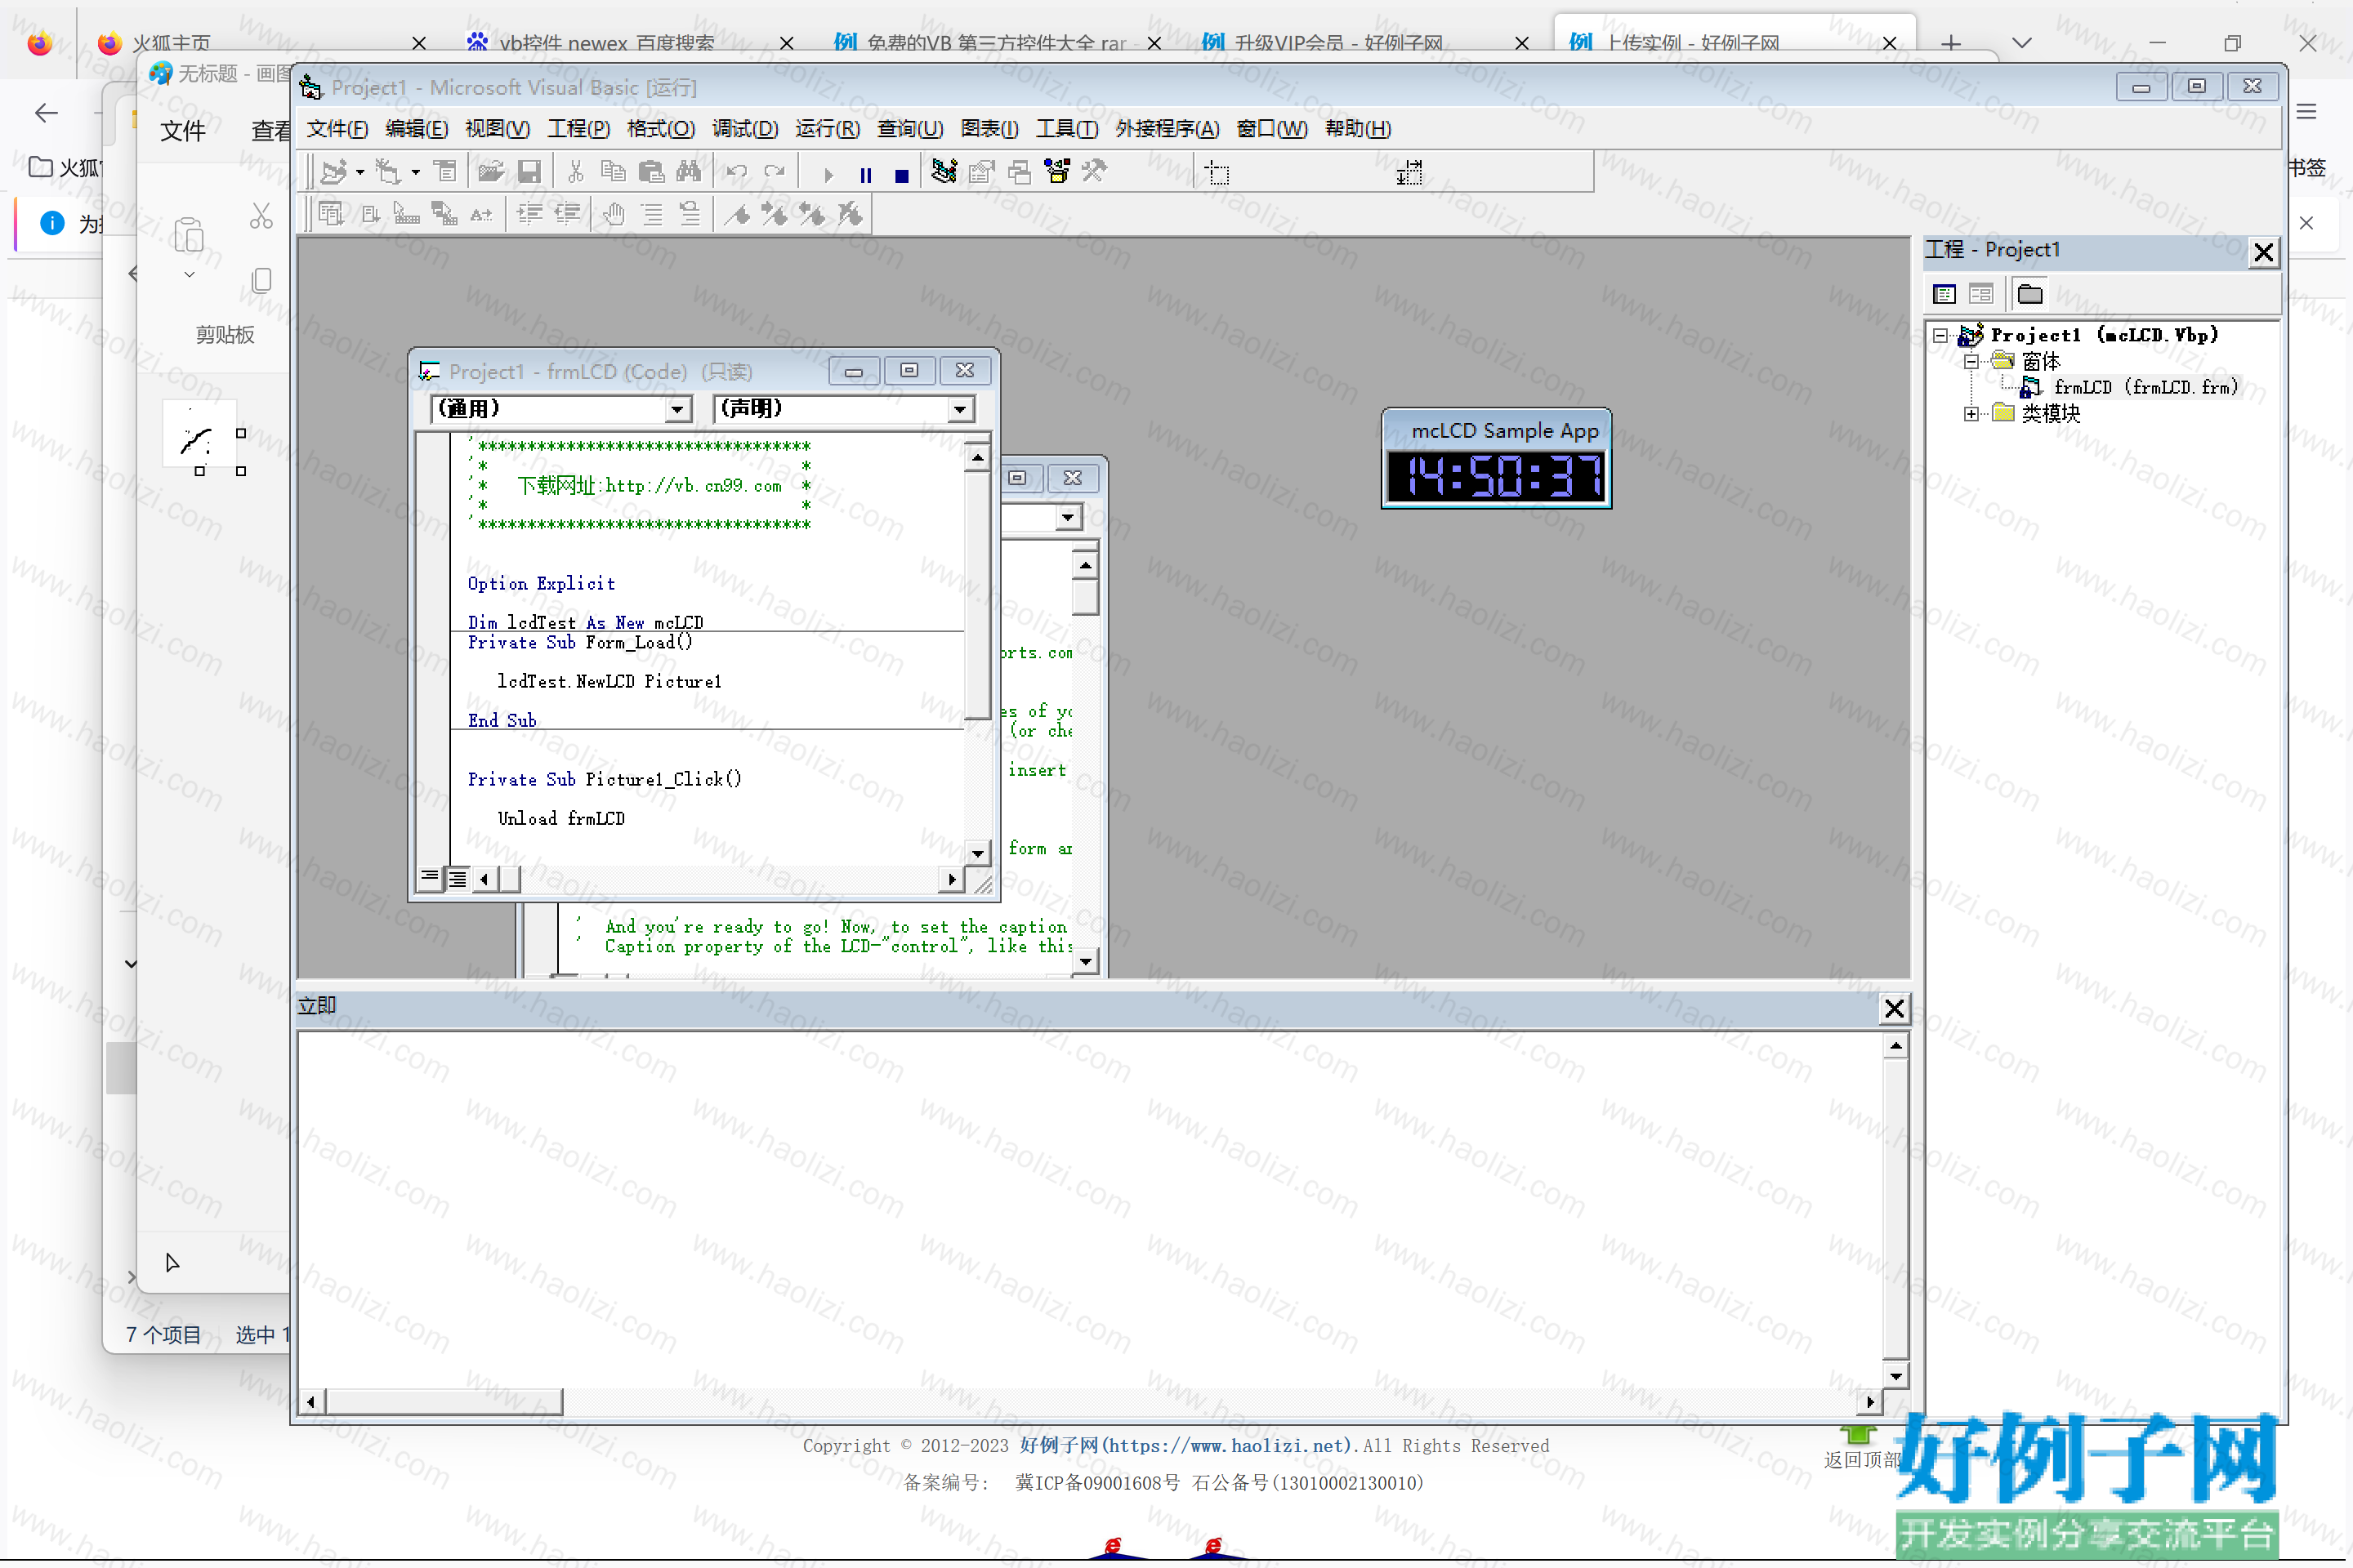
Task: Switch code window to Procedure View
Action: tap(431, 879)
